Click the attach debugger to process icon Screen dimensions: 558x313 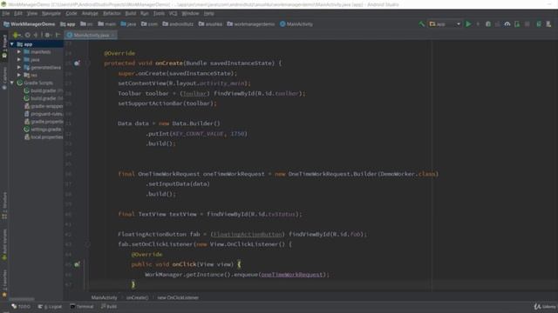[x=517, y=24]
